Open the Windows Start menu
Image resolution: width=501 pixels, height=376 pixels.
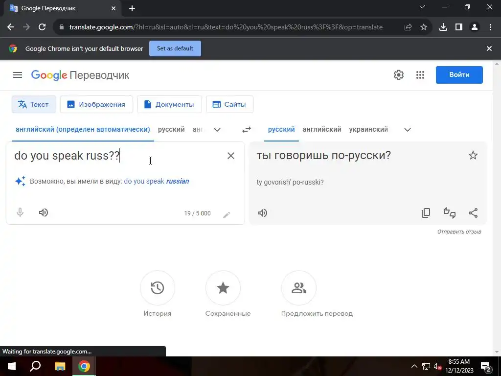click(x=12, y=366)
